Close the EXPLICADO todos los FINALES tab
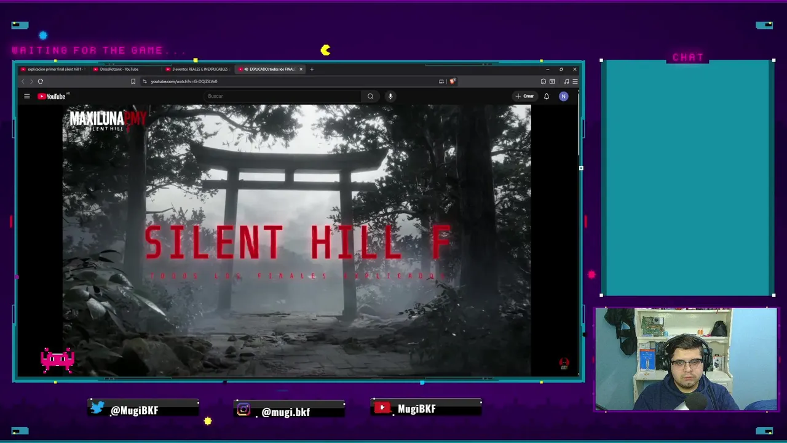Image resolution: width=787 pixels, height=443 pixels. [x=301, y=69]
